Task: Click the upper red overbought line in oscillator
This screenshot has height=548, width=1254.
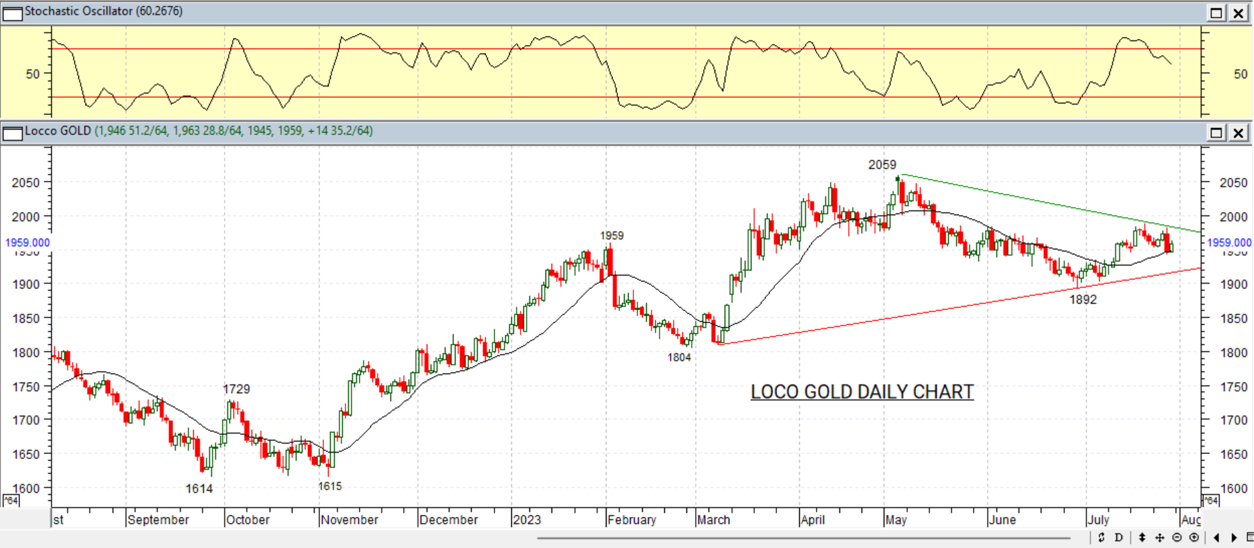Action: (x=626, y=49)
